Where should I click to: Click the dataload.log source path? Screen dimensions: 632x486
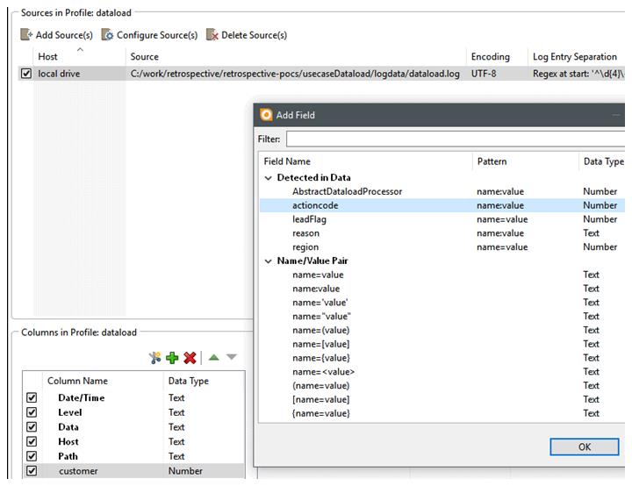[x=295, y=74]
